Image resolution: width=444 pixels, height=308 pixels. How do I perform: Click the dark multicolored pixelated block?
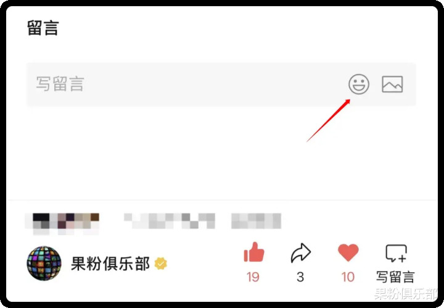[x=62, y=224]
